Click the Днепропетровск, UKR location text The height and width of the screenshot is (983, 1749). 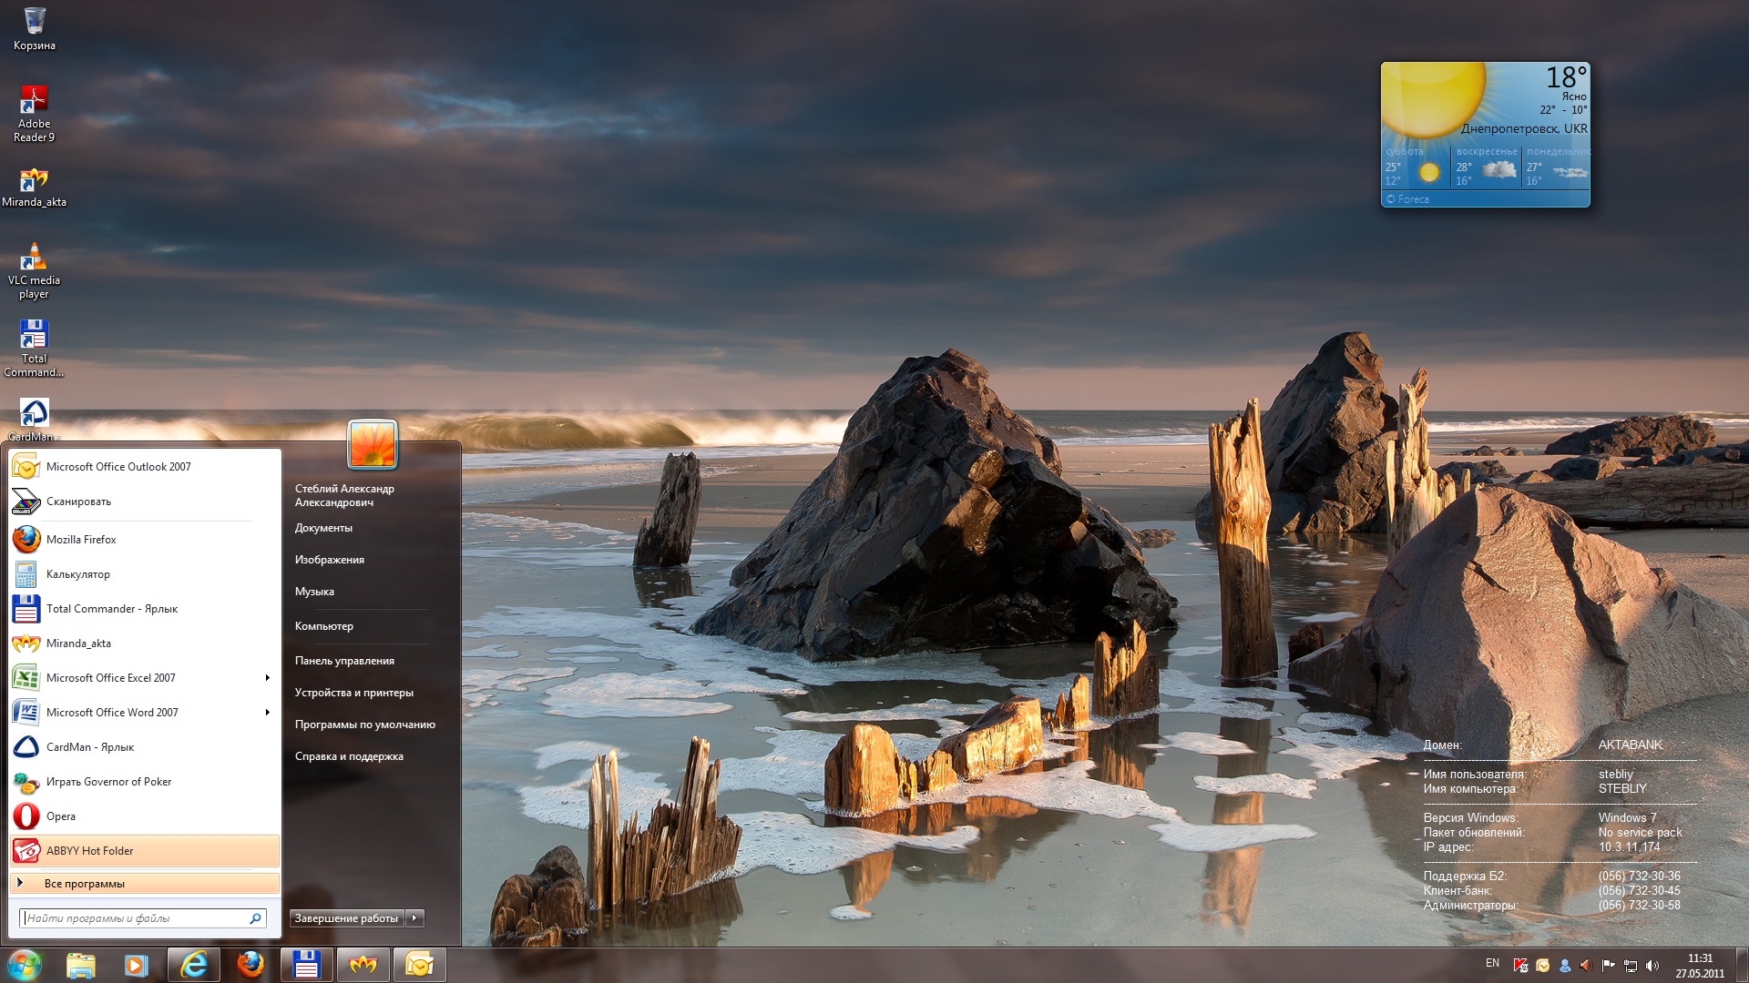coord(1524,128)
